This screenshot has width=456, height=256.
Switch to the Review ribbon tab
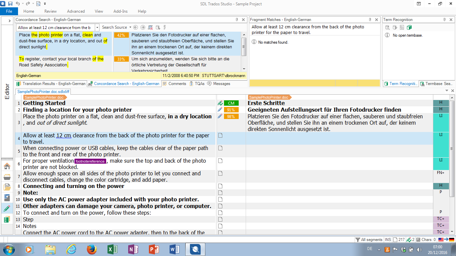[x=50, y=11]
